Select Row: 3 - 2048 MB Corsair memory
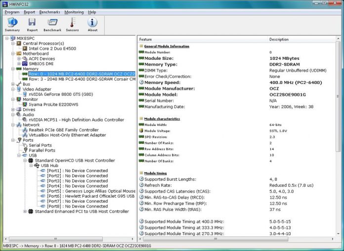The width and height of the screenshot is (344, 251). 82,79
